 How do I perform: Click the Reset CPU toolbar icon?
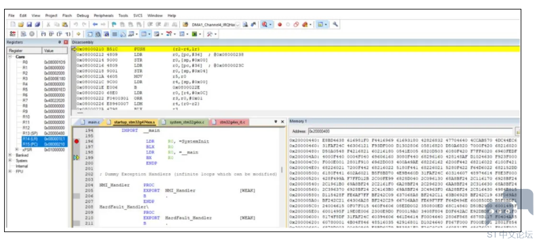pos(13,34)
